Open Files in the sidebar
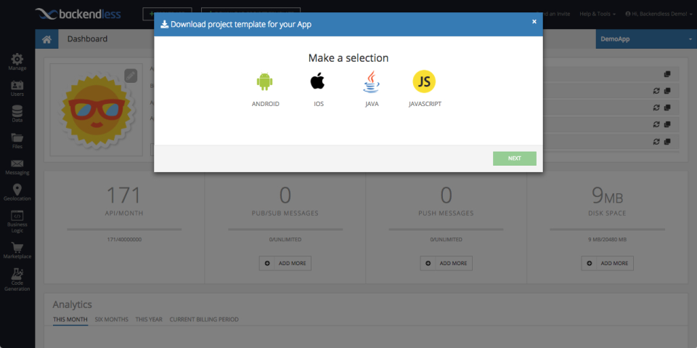This screenshot has height=348, width=697. point(17,139)
